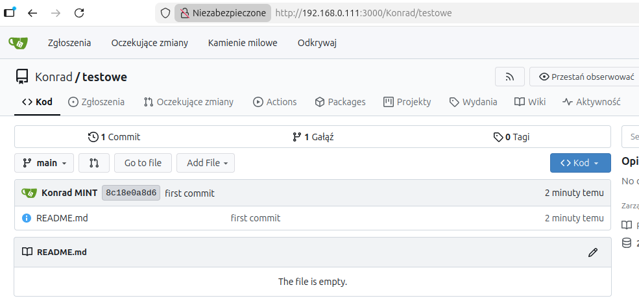Click the "2 minuty temu" time in the commit row
This screenshot has width=639, height=307.
(x=574, y=193)
